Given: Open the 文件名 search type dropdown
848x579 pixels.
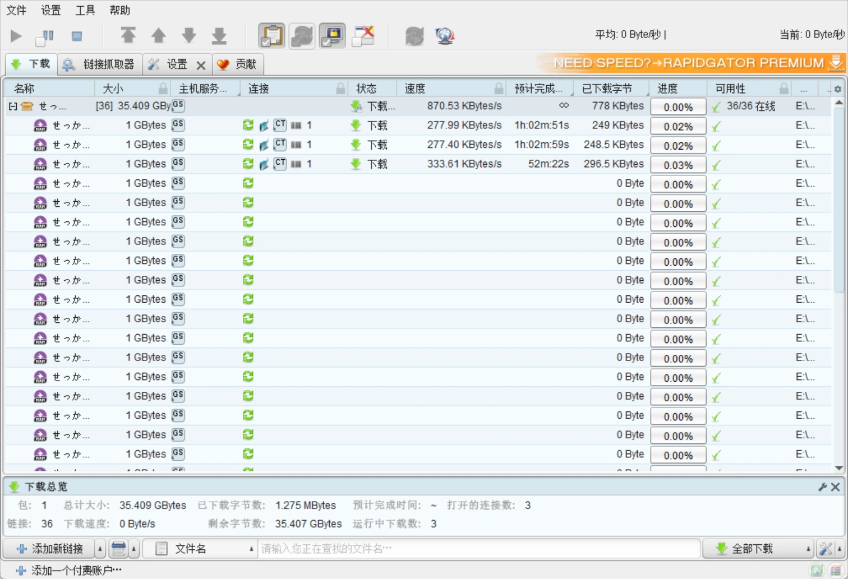Looking at the screenshot, I should (x=200, y=549).
